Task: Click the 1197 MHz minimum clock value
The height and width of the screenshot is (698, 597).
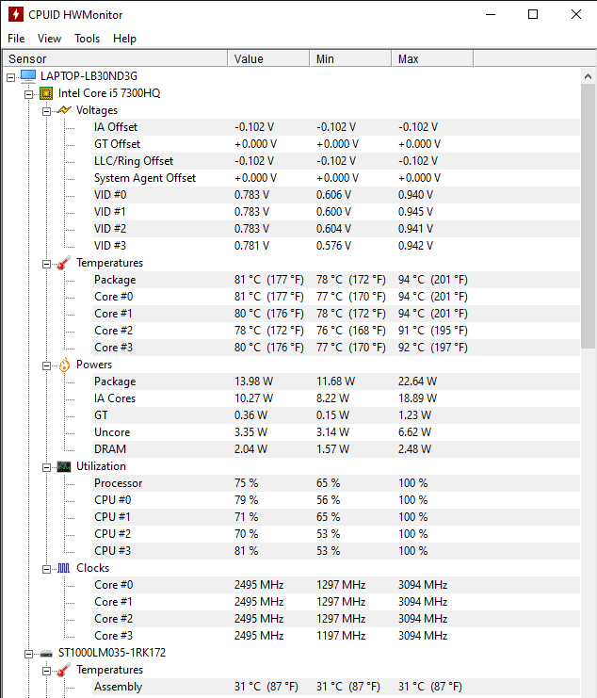Action: click(x=341, y=636)
